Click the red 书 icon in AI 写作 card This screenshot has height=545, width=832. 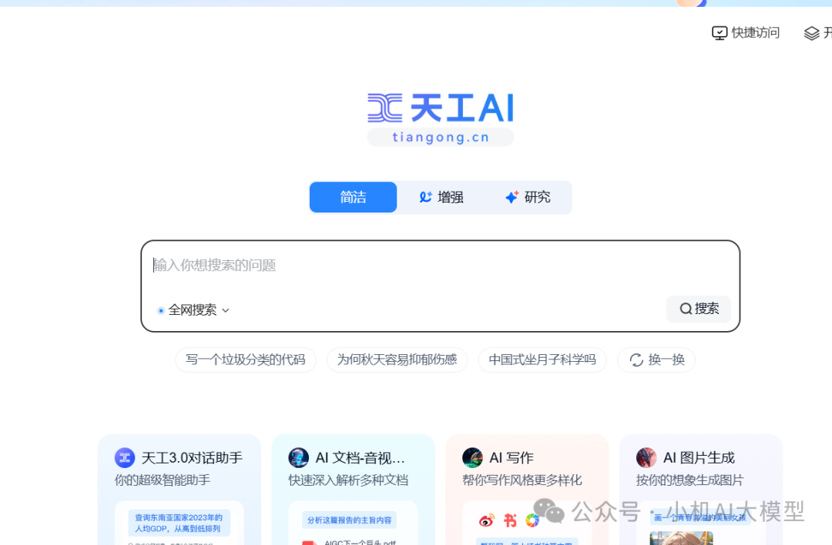coord(510,520)
